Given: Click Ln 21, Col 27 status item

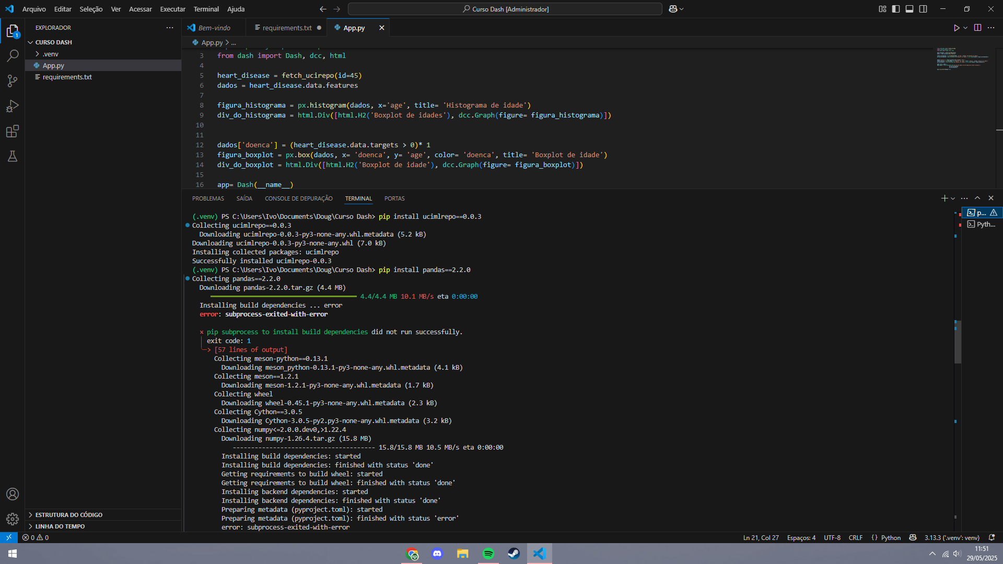Looking at the screenshot, I should pyautogui.click(x=761, y=537).
